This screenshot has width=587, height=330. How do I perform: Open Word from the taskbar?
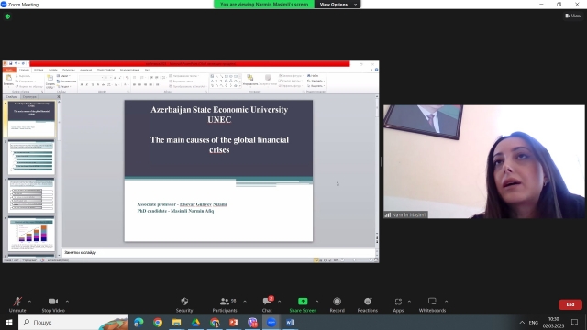(291, 322)
